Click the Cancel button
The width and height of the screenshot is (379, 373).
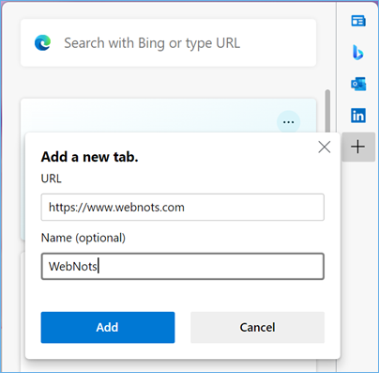click(257, 327)
